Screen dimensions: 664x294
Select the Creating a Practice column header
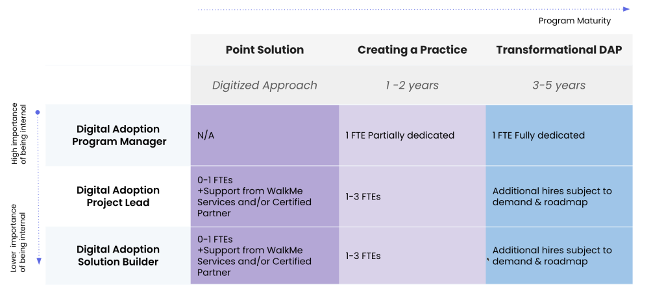tap(412, 50)
